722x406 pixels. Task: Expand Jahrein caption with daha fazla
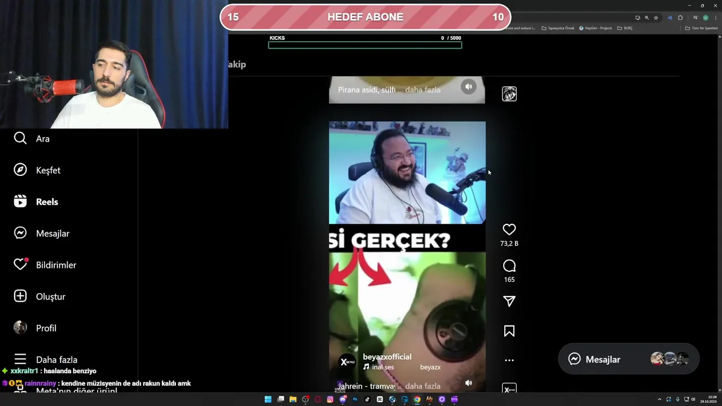(422, 386)
